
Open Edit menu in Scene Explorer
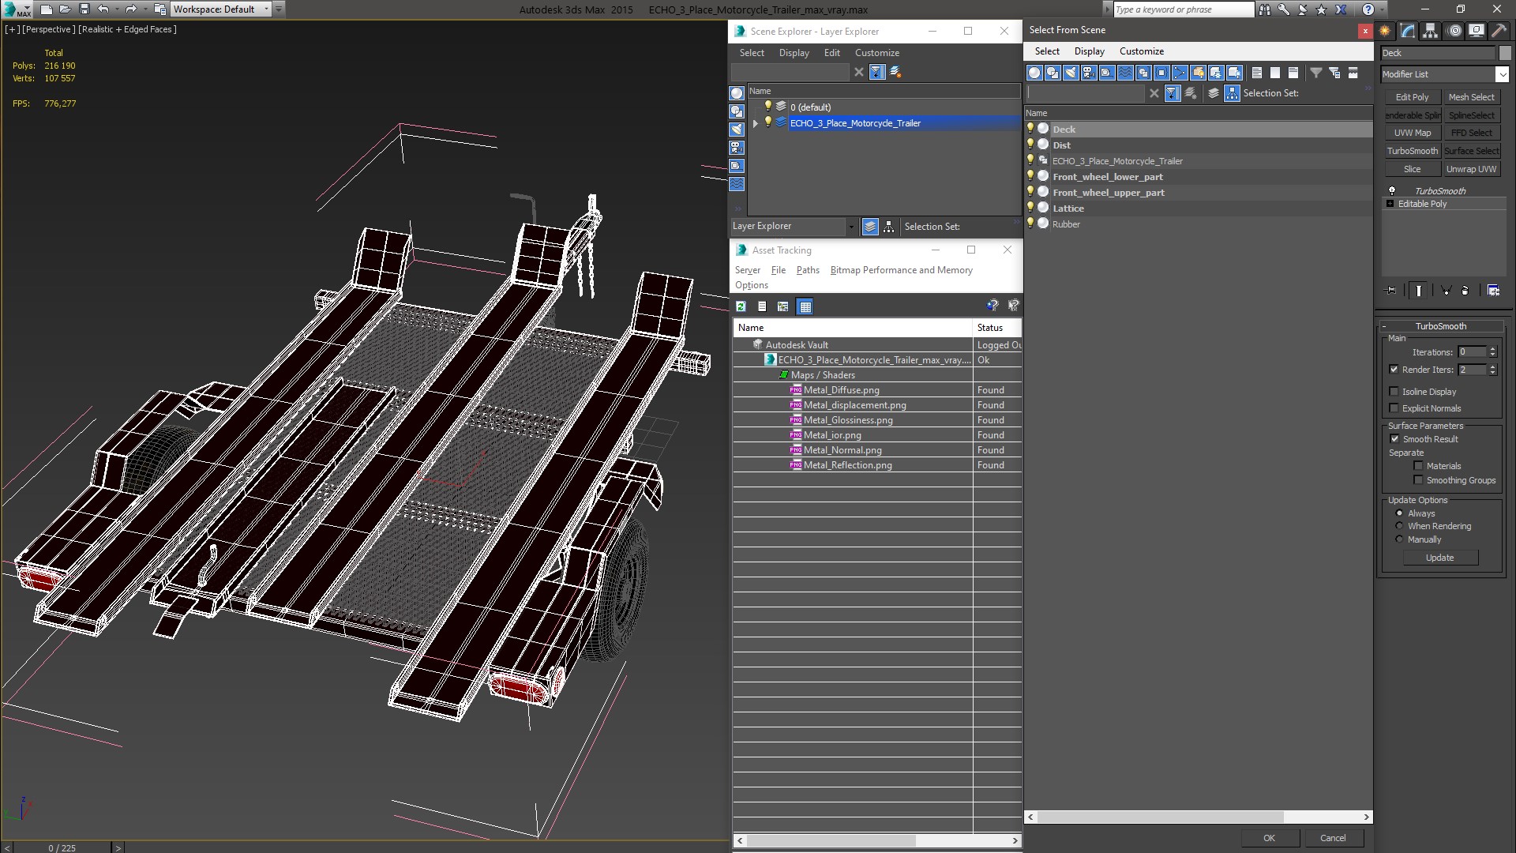[x=832, y=53]
